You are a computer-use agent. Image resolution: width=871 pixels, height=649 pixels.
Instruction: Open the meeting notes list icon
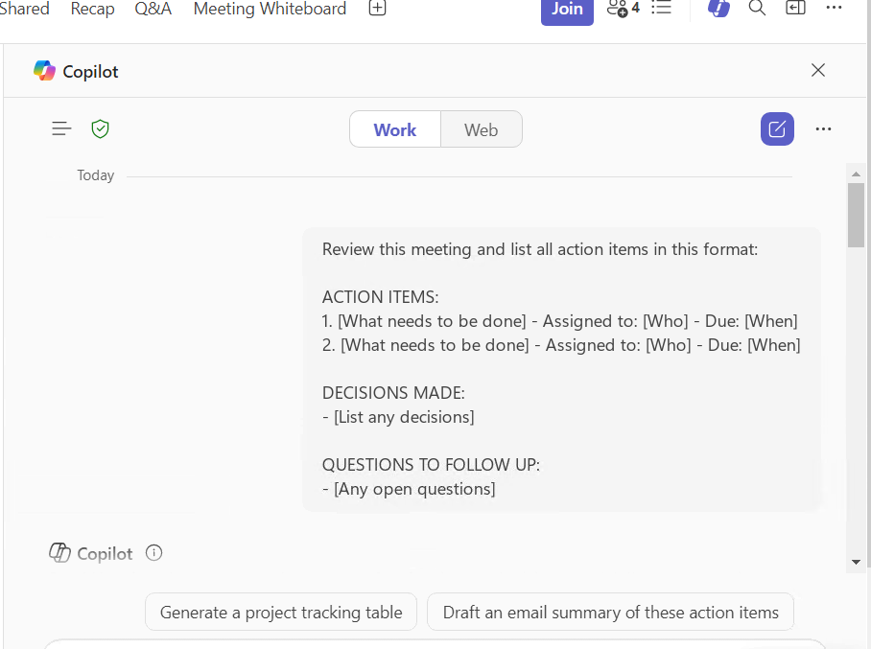tap(661, 8)
